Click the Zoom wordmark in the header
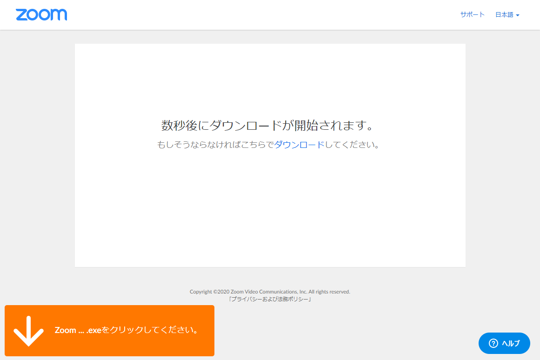 tap(41, 14)
